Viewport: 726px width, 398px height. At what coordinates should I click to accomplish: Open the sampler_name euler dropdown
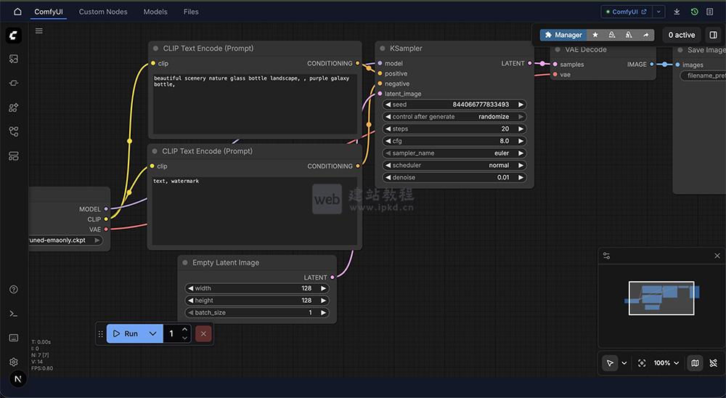pyautogui.click(x=454, y=153)
